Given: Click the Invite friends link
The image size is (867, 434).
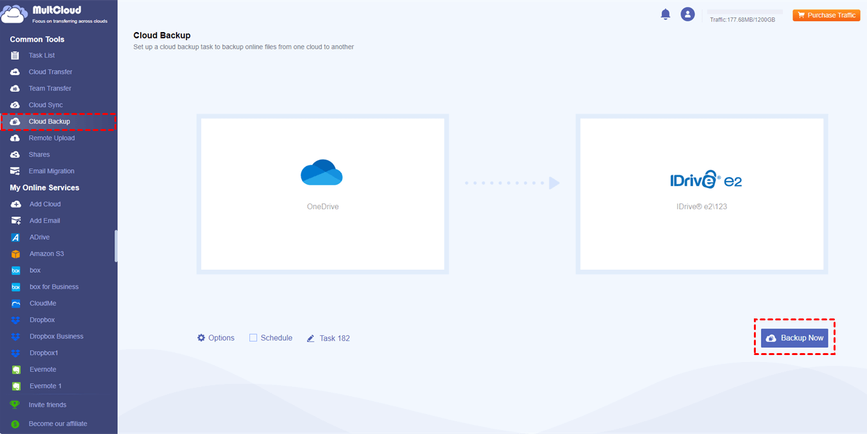Looking at the screenshot, I should (x=48, y=405).
